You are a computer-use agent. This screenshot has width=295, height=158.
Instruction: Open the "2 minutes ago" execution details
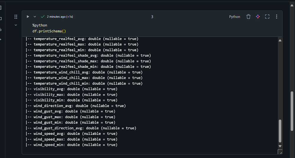coord(60,17)
